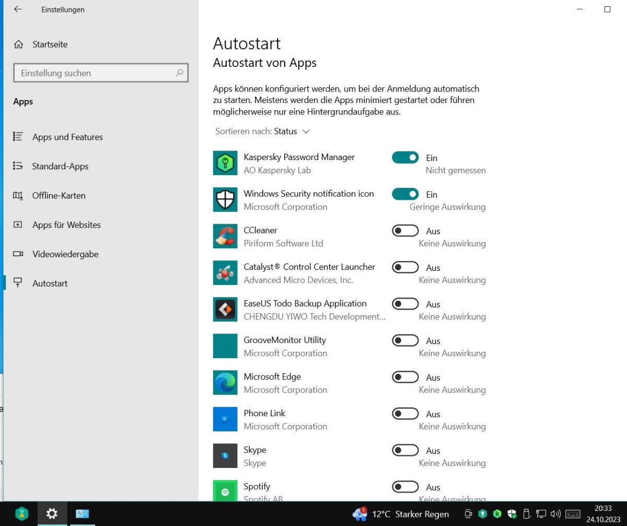Go to Videowiedergabe settings

click(x=65, y=254)
